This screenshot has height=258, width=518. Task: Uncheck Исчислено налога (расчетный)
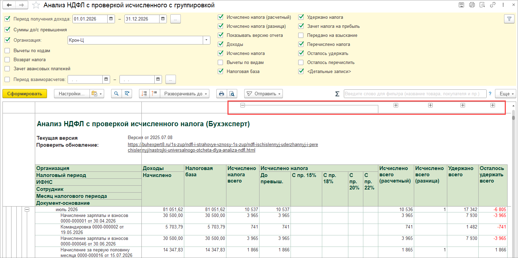[x=220, y=17]
